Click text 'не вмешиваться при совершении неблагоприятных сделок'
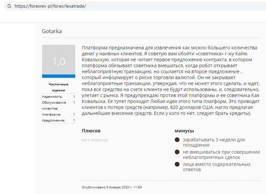Viewport: 266px width, 194px height. (x=221, y=155)
